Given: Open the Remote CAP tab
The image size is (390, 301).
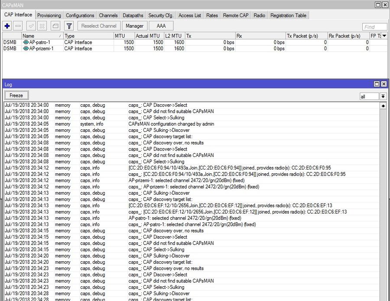Looking at the screenshot, I should point(236,16).
